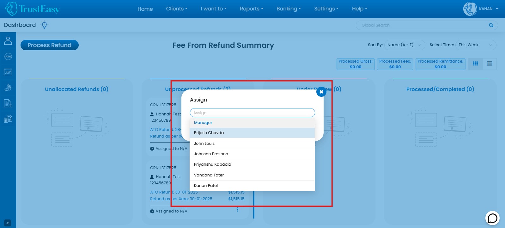Image resolution: width=505 pixels, height=228 pixels.
Task: Expand the left sidebar with the arrow
Action: 8,223
